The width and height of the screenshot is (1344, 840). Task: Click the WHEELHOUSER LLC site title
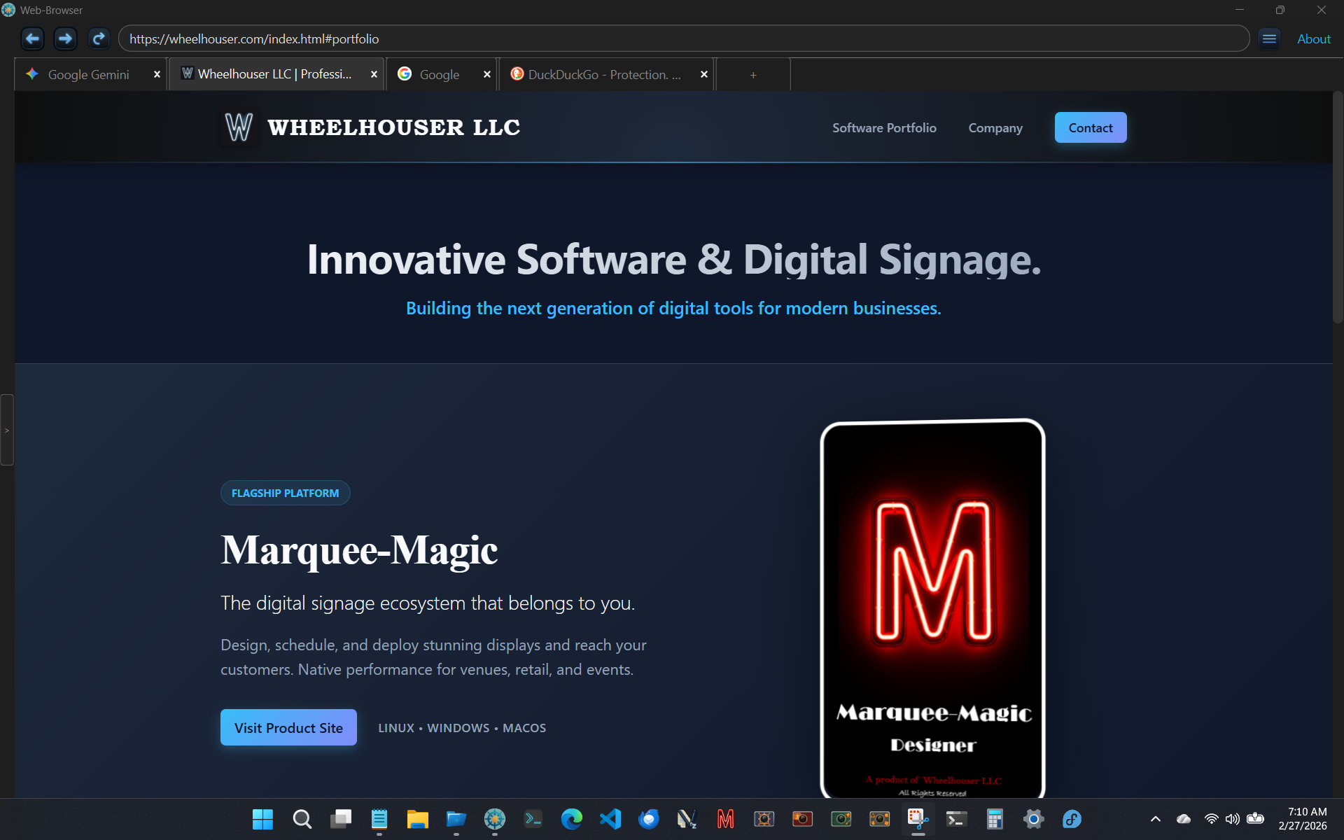[393, 127]
